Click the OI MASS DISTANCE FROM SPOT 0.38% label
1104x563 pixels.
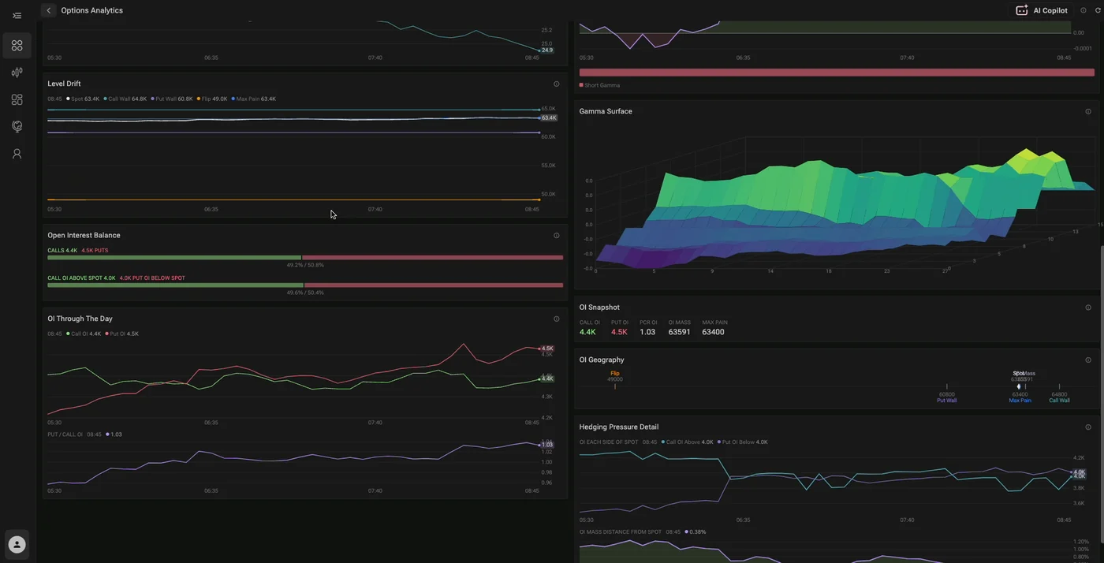point(643,532)
